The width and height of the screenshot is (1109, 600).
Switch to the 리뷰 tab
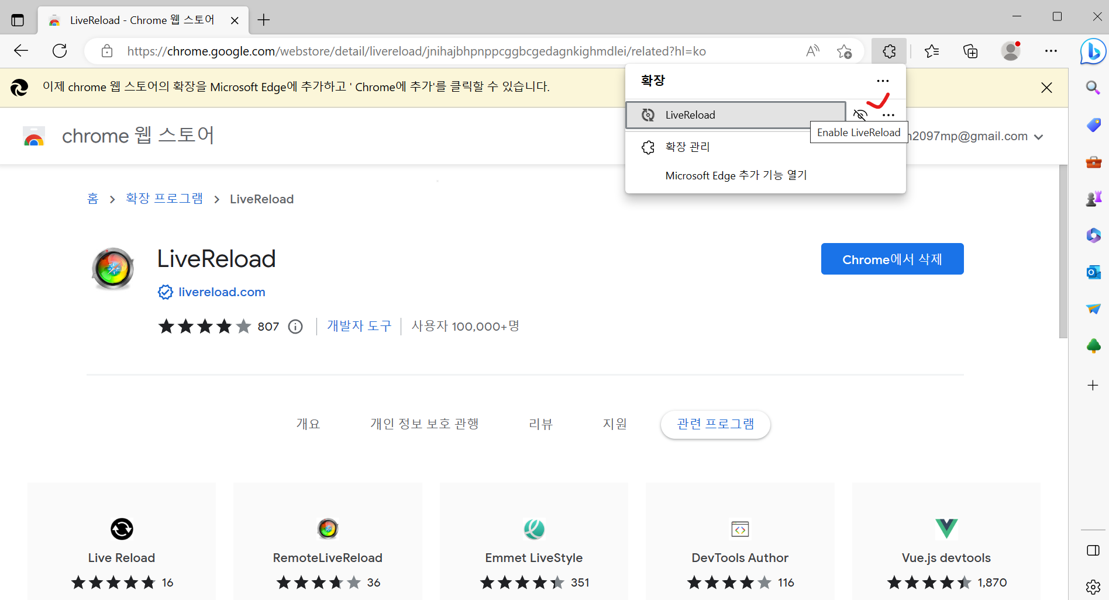coord(540,424)
